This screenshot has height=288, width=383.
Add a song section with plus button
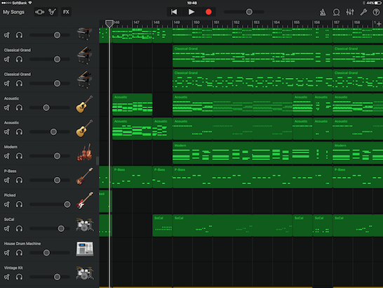click(379, 24)
